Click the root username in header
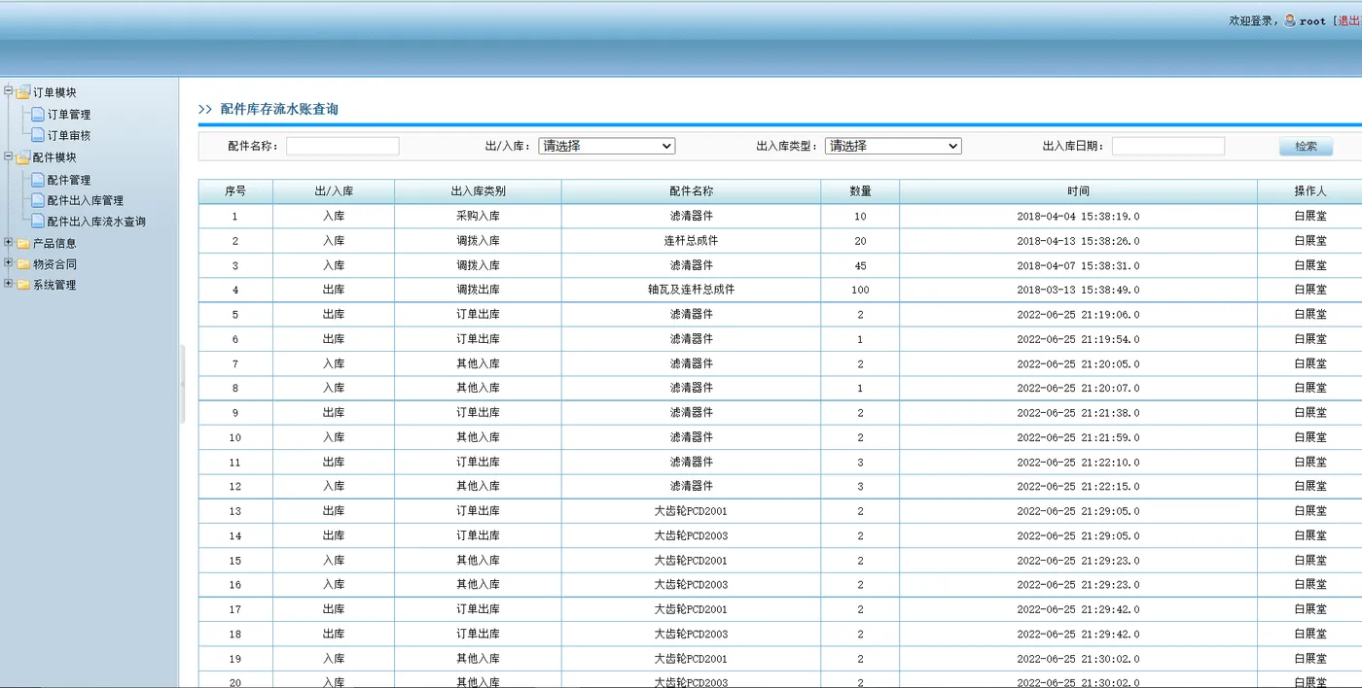This screenshot has width=1362, height=688. coord(1312,20)
